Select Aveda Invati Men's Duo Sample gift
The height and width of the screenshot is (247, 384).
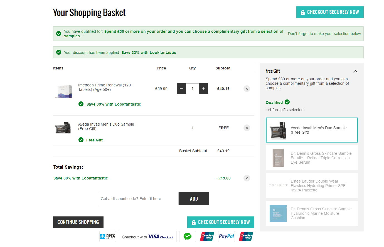coord(312,130)
